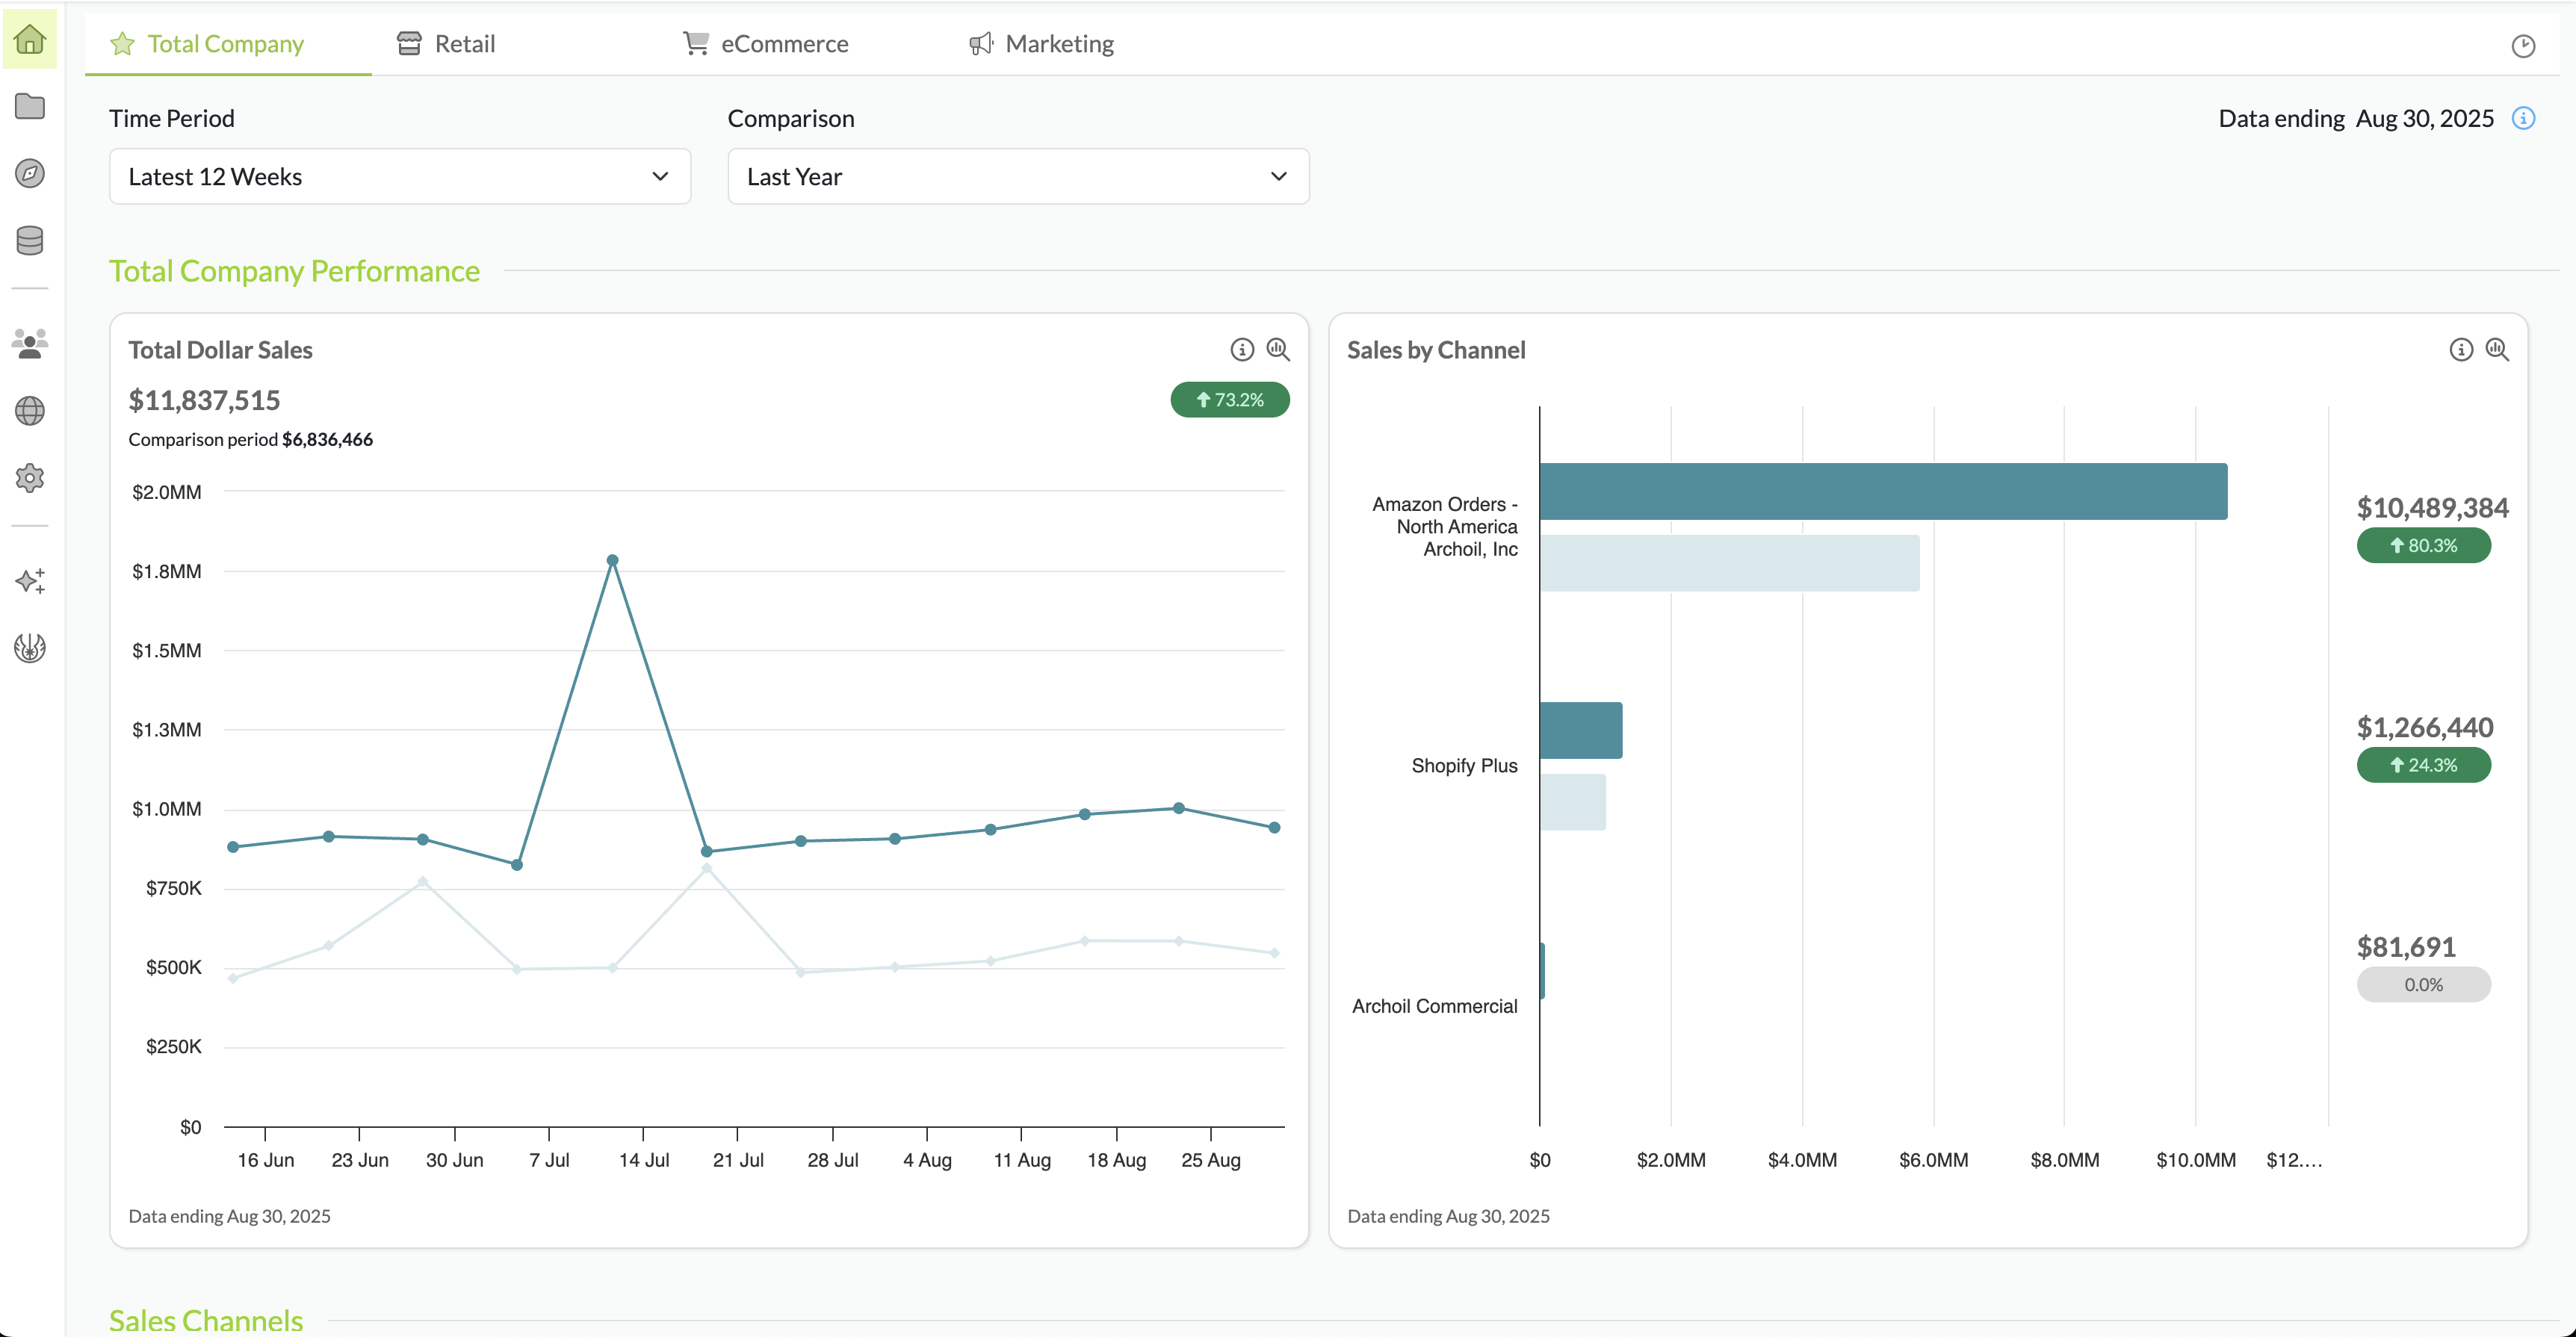2576x1337 pixels.
Task: Open the globe icon in sidebar
Action: tap(30, 410)
